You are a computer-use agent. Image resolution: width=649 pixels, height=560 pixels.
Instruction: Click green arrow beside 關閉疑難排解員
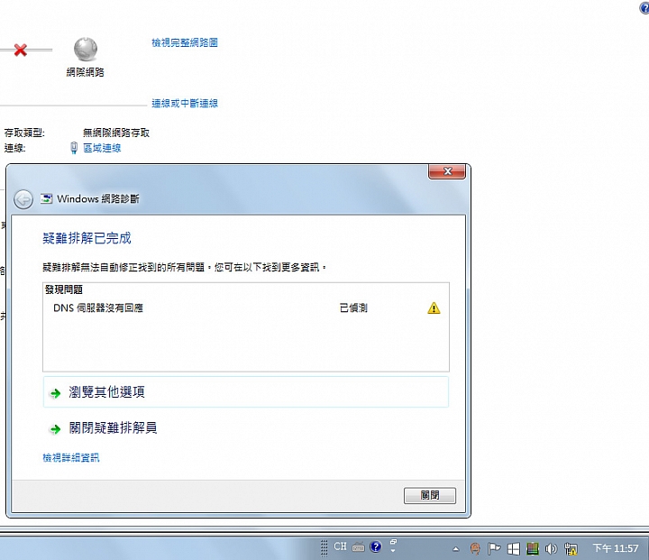(55, 429)
